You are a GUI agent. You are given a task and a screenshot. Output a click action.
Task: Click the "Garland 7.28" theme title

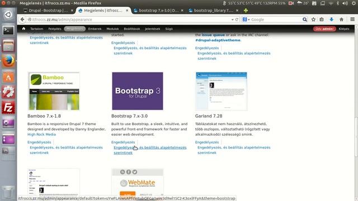click(209, 116)
